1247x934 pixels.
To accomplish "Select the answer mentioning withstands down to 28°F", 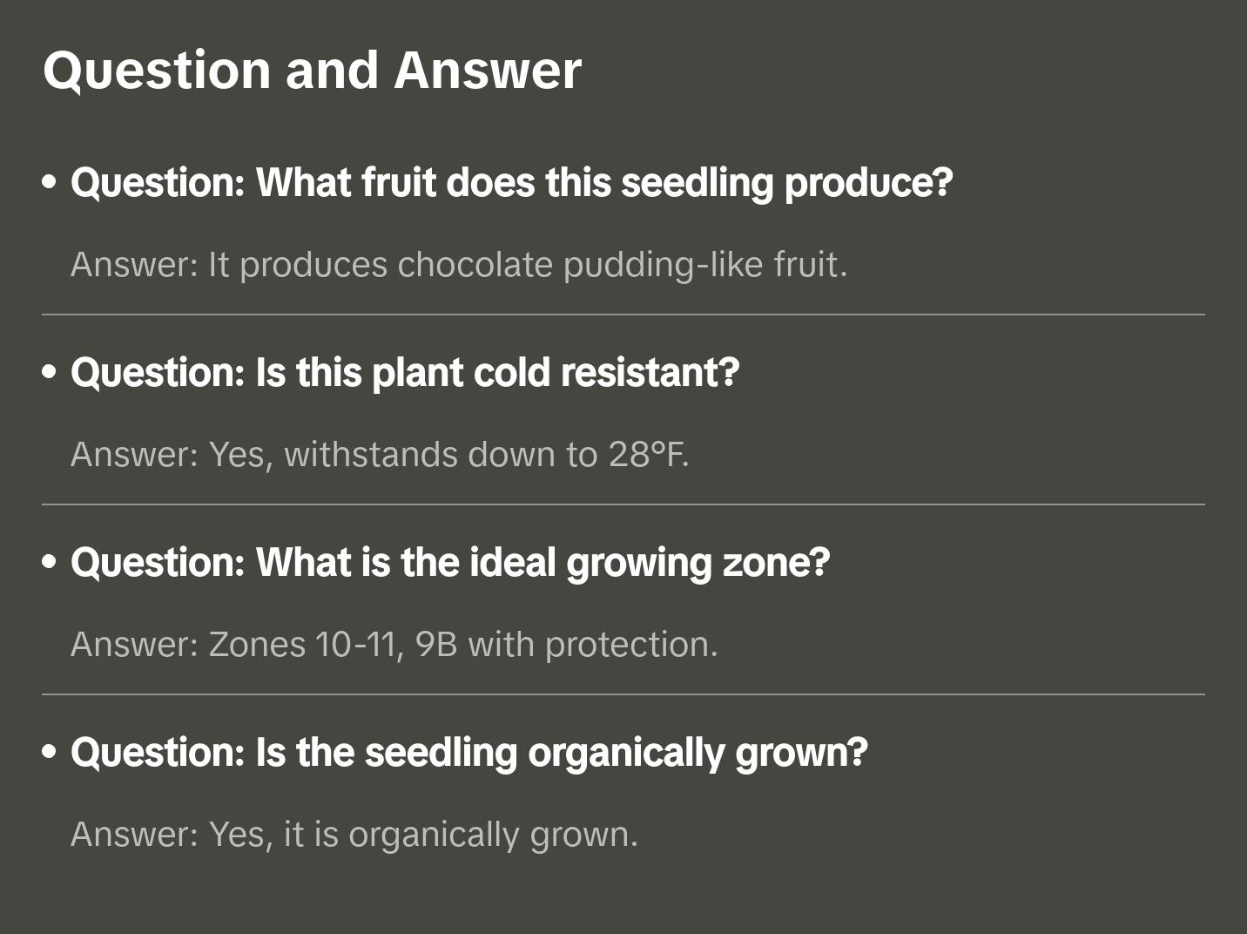I will [x=380, y=455].
